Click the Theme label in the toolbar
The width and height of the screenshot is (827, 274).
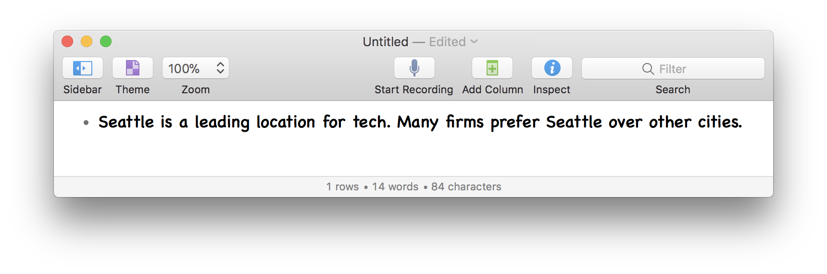(x=133, y=89)
